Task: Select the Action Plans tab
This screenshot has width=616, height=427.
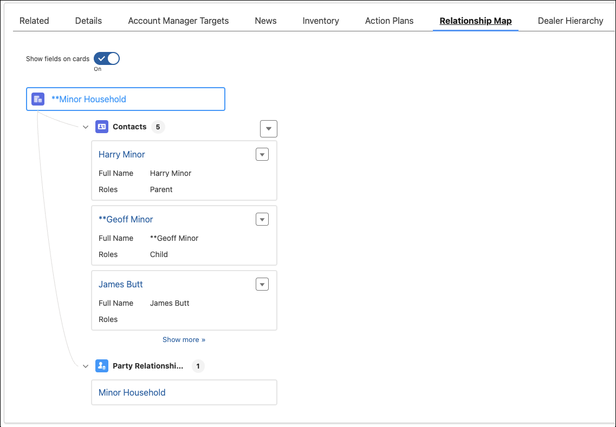Action: coord(390,21)
